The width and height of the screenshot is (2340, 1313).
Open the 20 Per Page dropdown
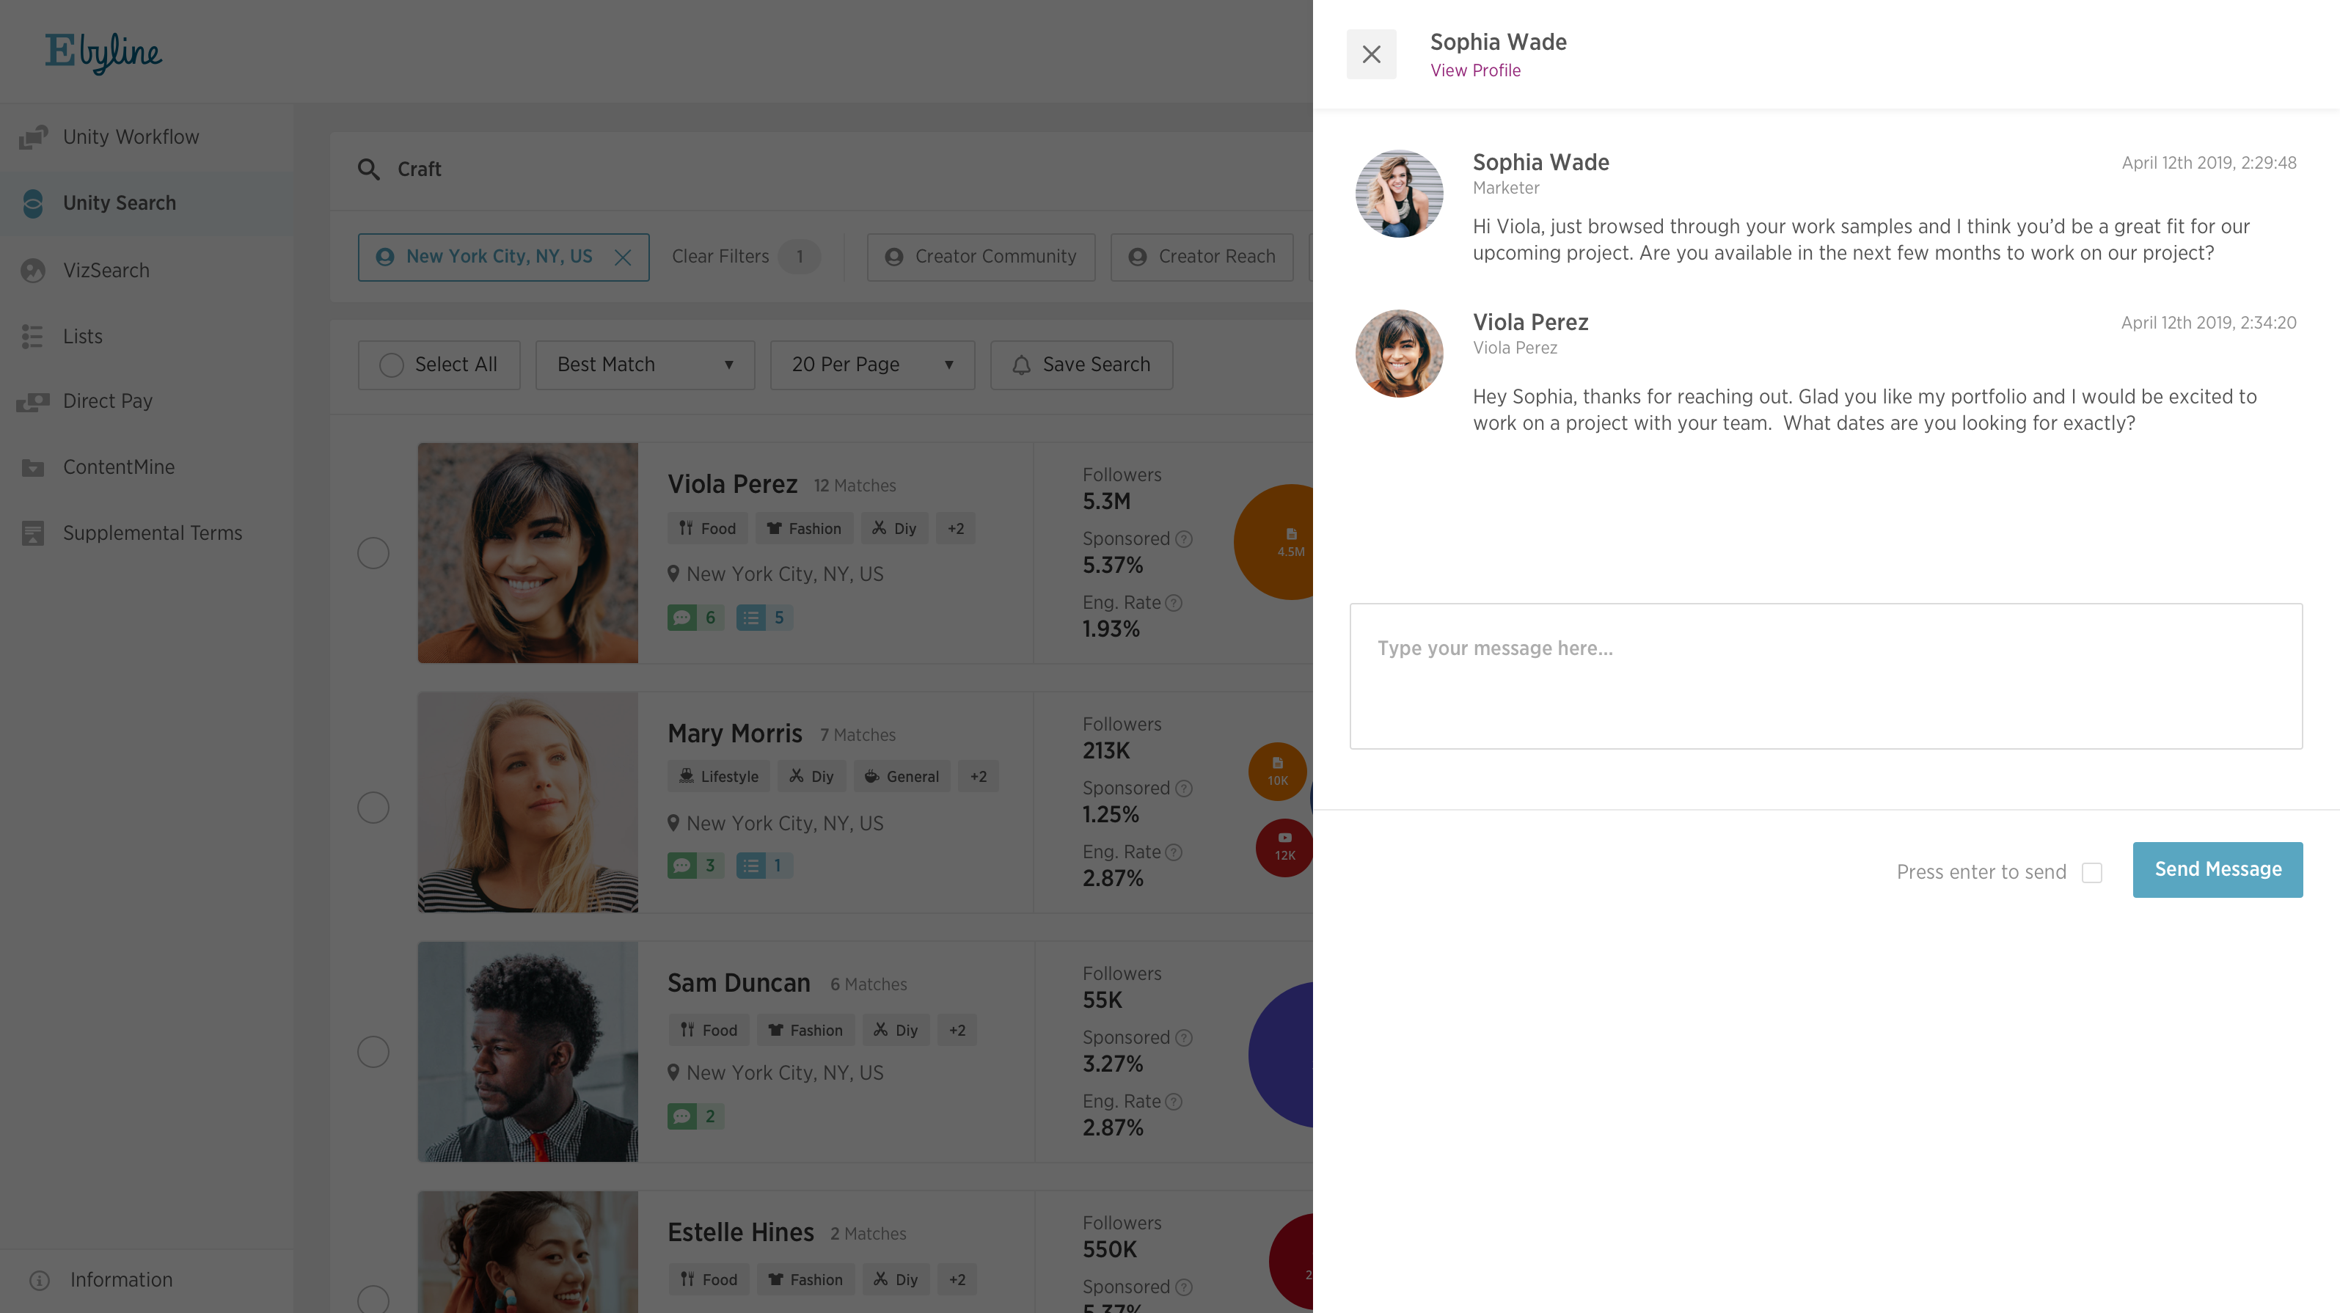pos(872,365)
